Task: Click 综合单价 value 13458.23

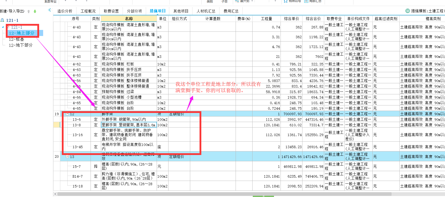Action: [x=292, y=147]
